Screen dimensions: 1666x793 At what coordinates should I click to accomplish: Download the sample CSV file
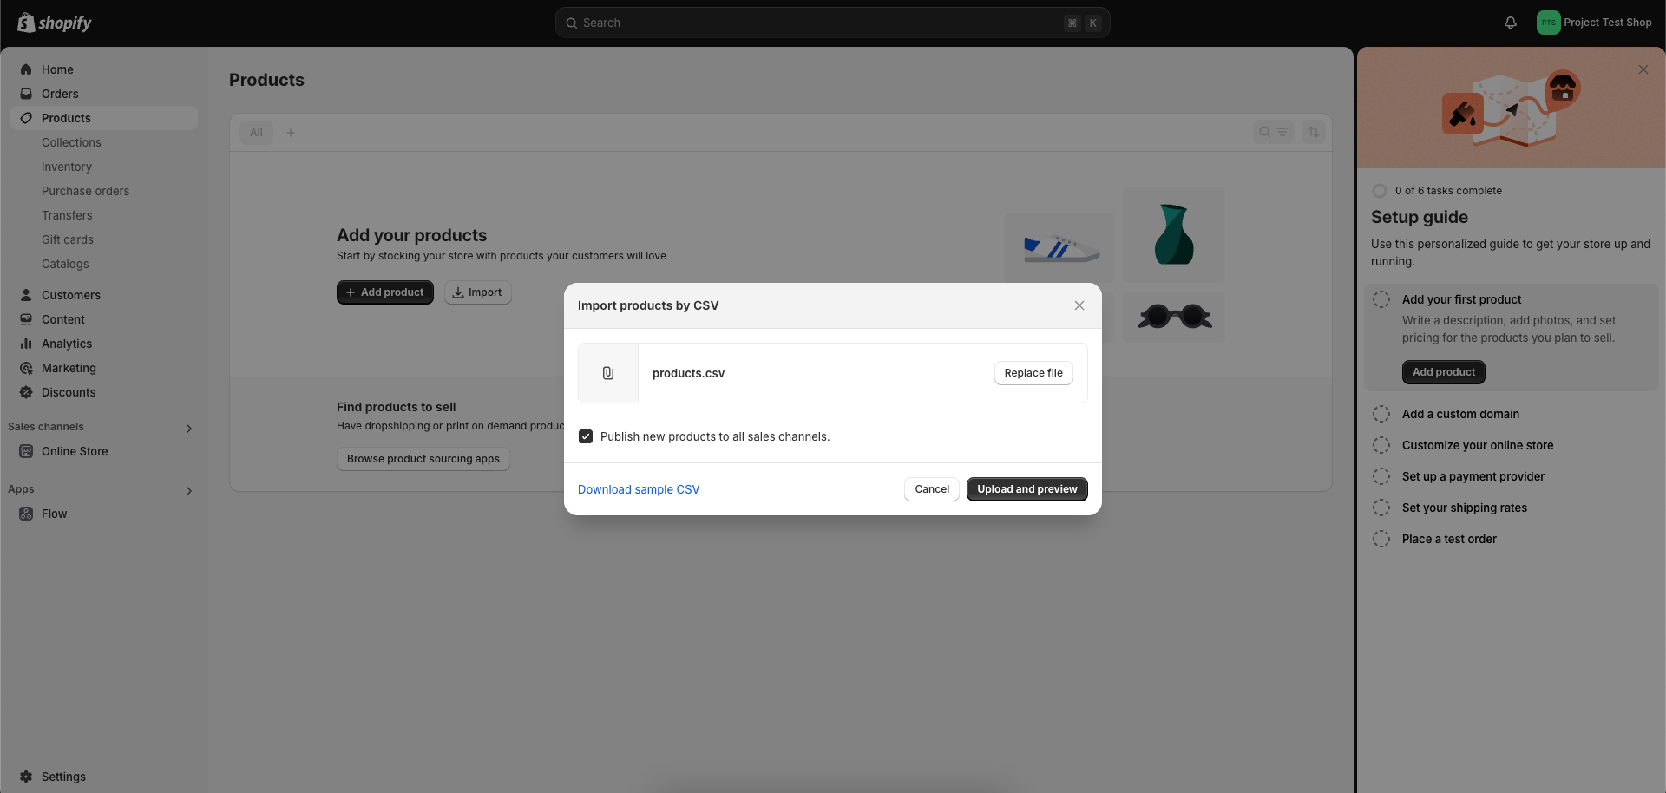tap(638, 489)
